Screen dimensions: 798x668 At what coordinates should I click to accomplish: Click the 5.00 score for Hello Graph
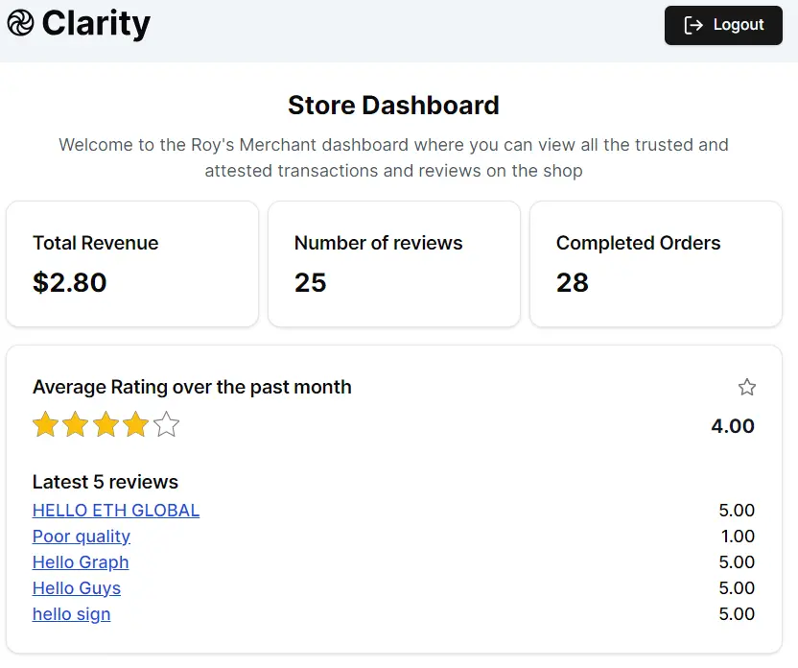pos(737,562)
